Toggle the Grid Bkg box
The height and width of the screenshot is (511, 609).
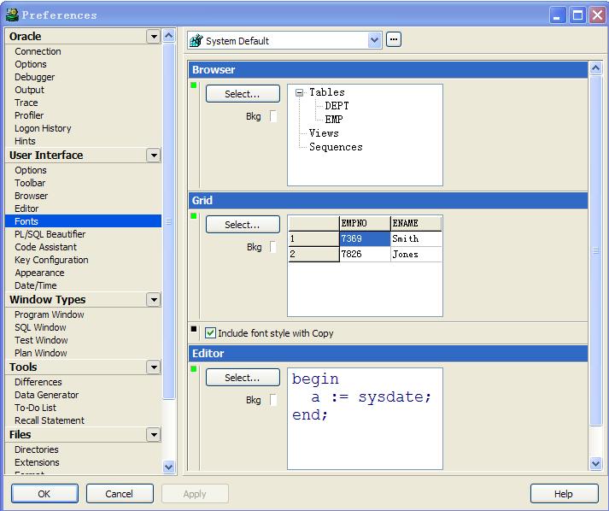click(x=273, y=247)
